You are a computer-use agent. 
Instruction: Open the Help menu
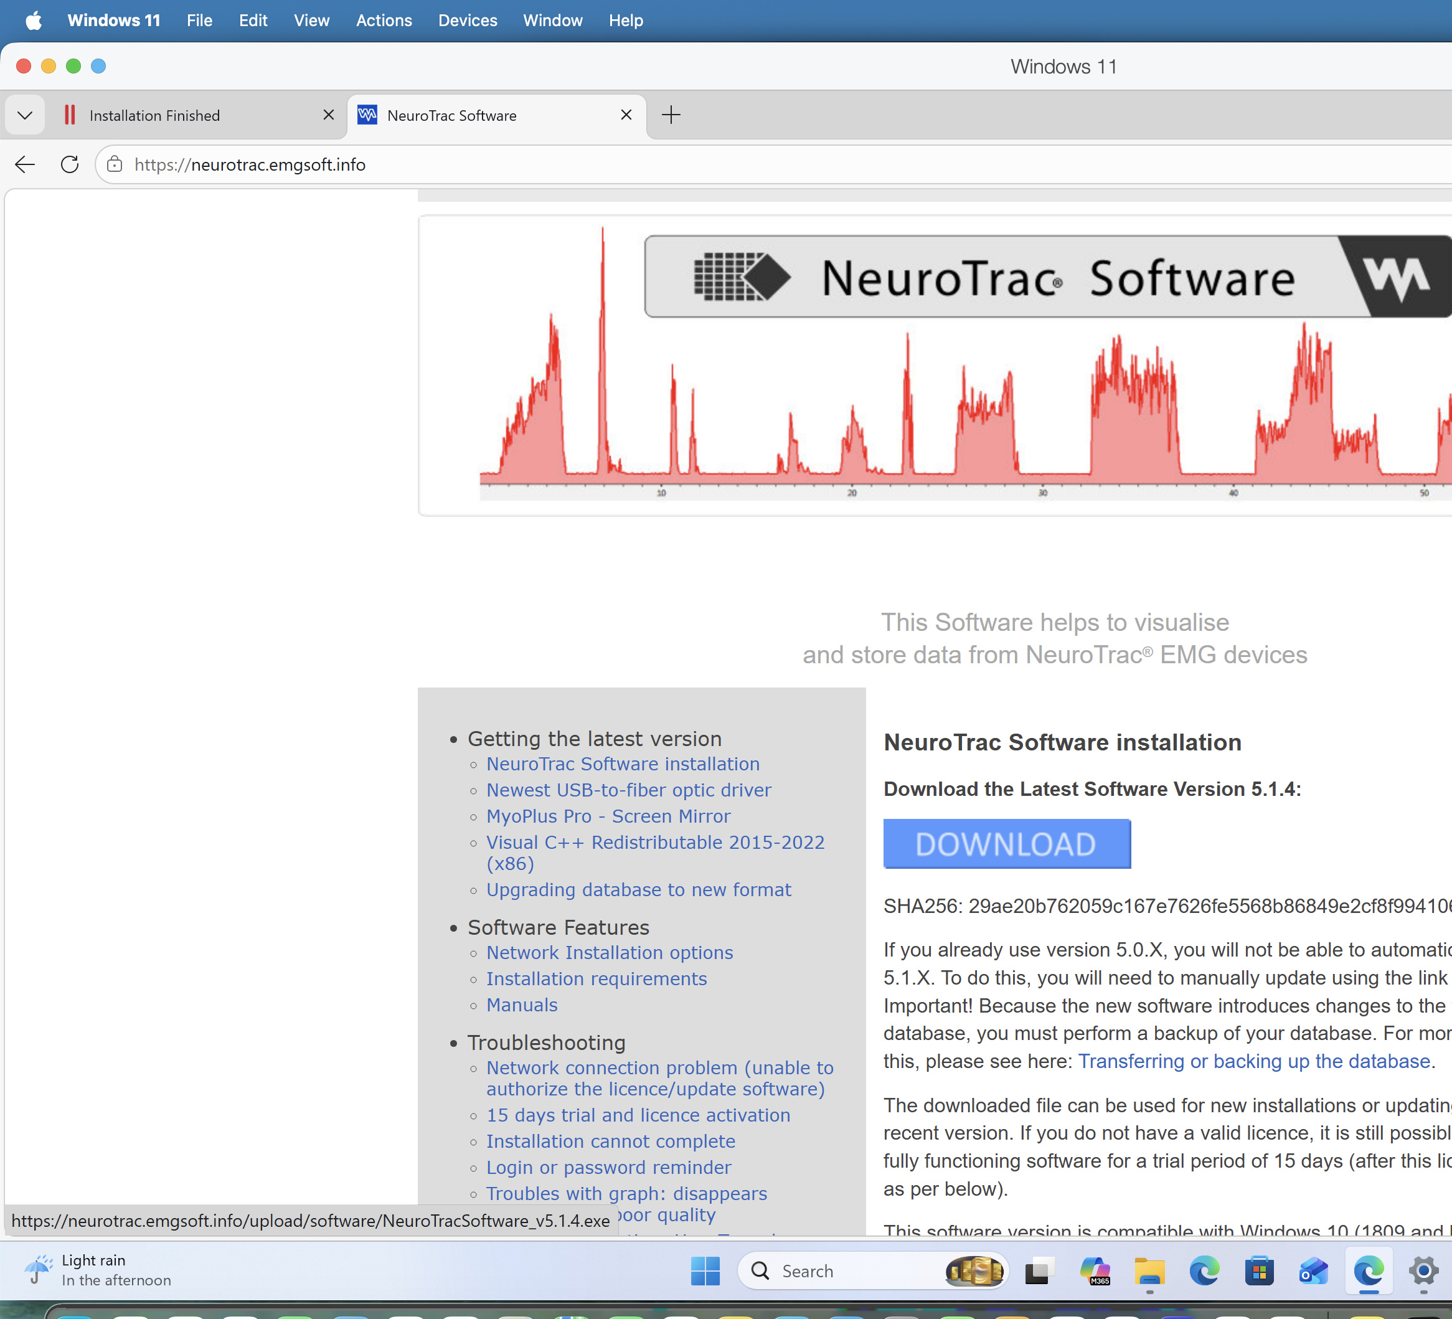pos(626,20)
